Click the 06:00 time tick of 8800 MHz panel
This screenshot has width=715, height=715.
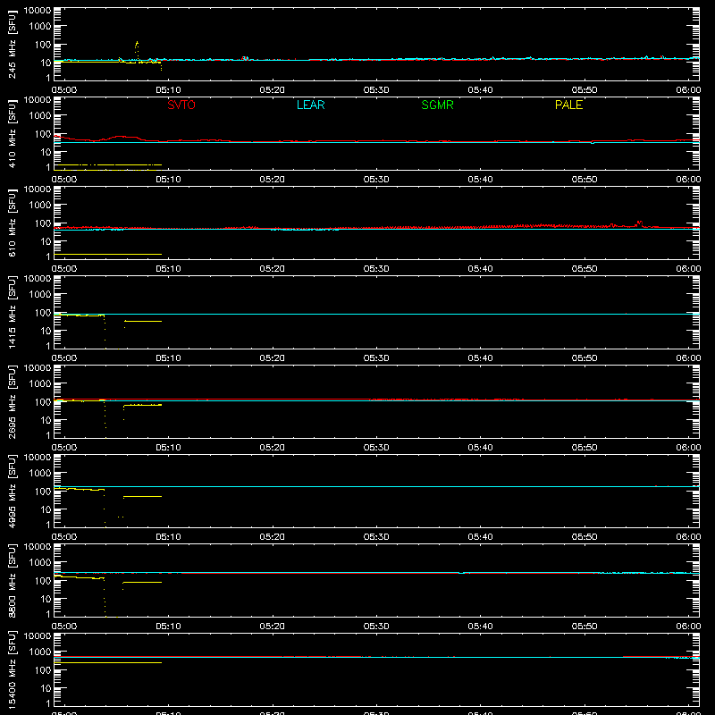pyautogui.click(x=688, y=627)
